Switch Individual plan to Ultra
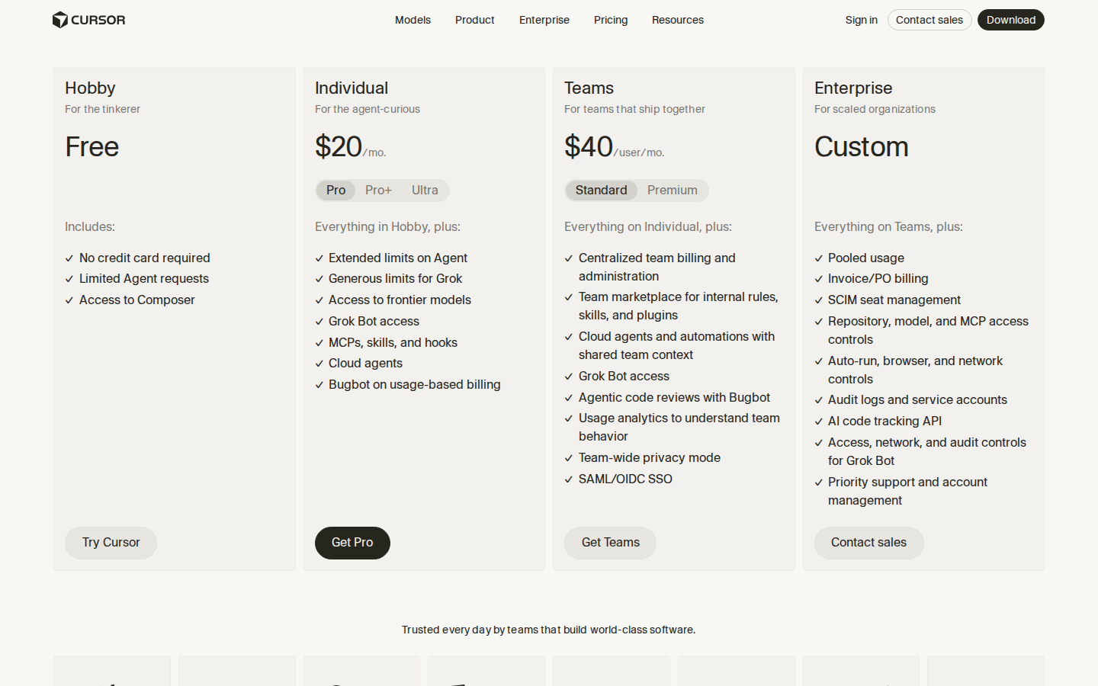The height and width of the screenshot is (686, 1098). (425, 191)
